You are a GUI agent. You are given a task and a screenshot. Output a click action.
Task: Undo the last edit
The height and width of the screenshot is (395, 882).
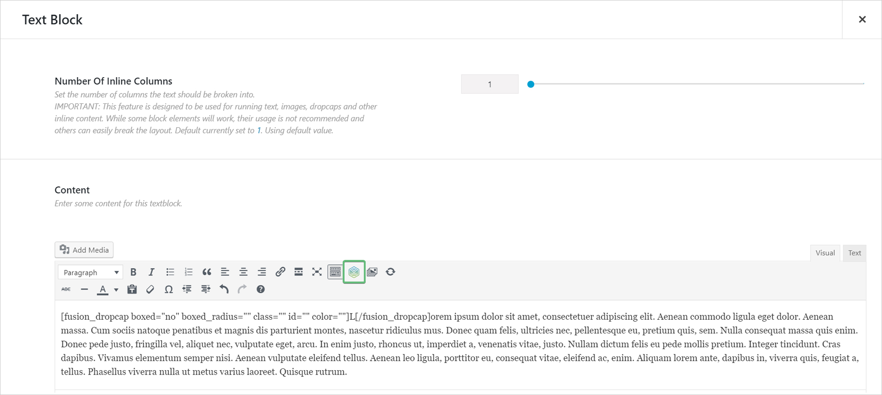(x=224, y=289)
